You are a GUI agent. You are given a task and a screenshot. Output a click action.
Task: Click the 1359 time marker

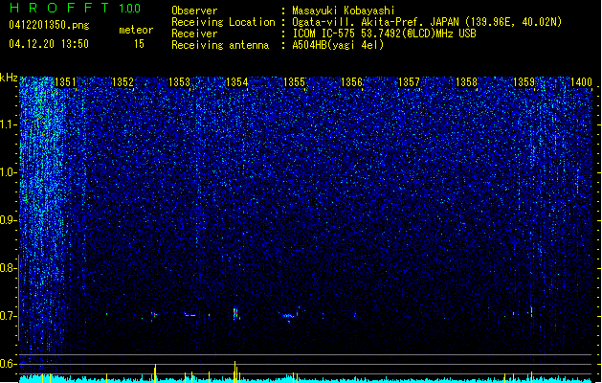pos(524,81)
